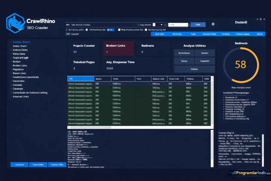The width and height of the screenshot is (271, 181).
Task: Expand the Help dropdown
Action: (x=178, y=24)
